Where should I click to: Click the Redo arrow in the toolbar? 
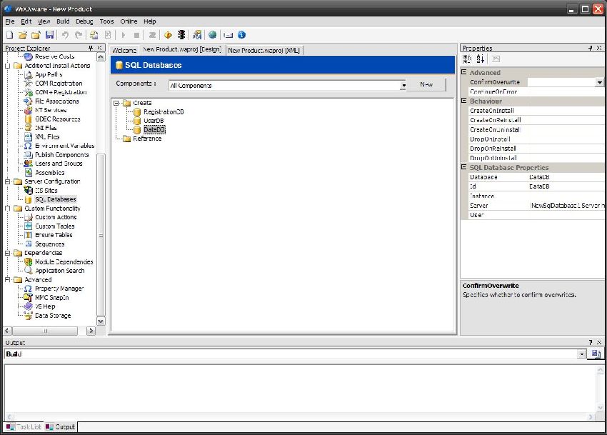point(79,35)
